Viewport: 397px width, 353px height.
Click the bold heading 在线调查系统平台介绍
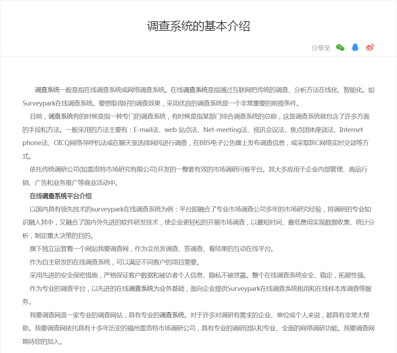60,196
